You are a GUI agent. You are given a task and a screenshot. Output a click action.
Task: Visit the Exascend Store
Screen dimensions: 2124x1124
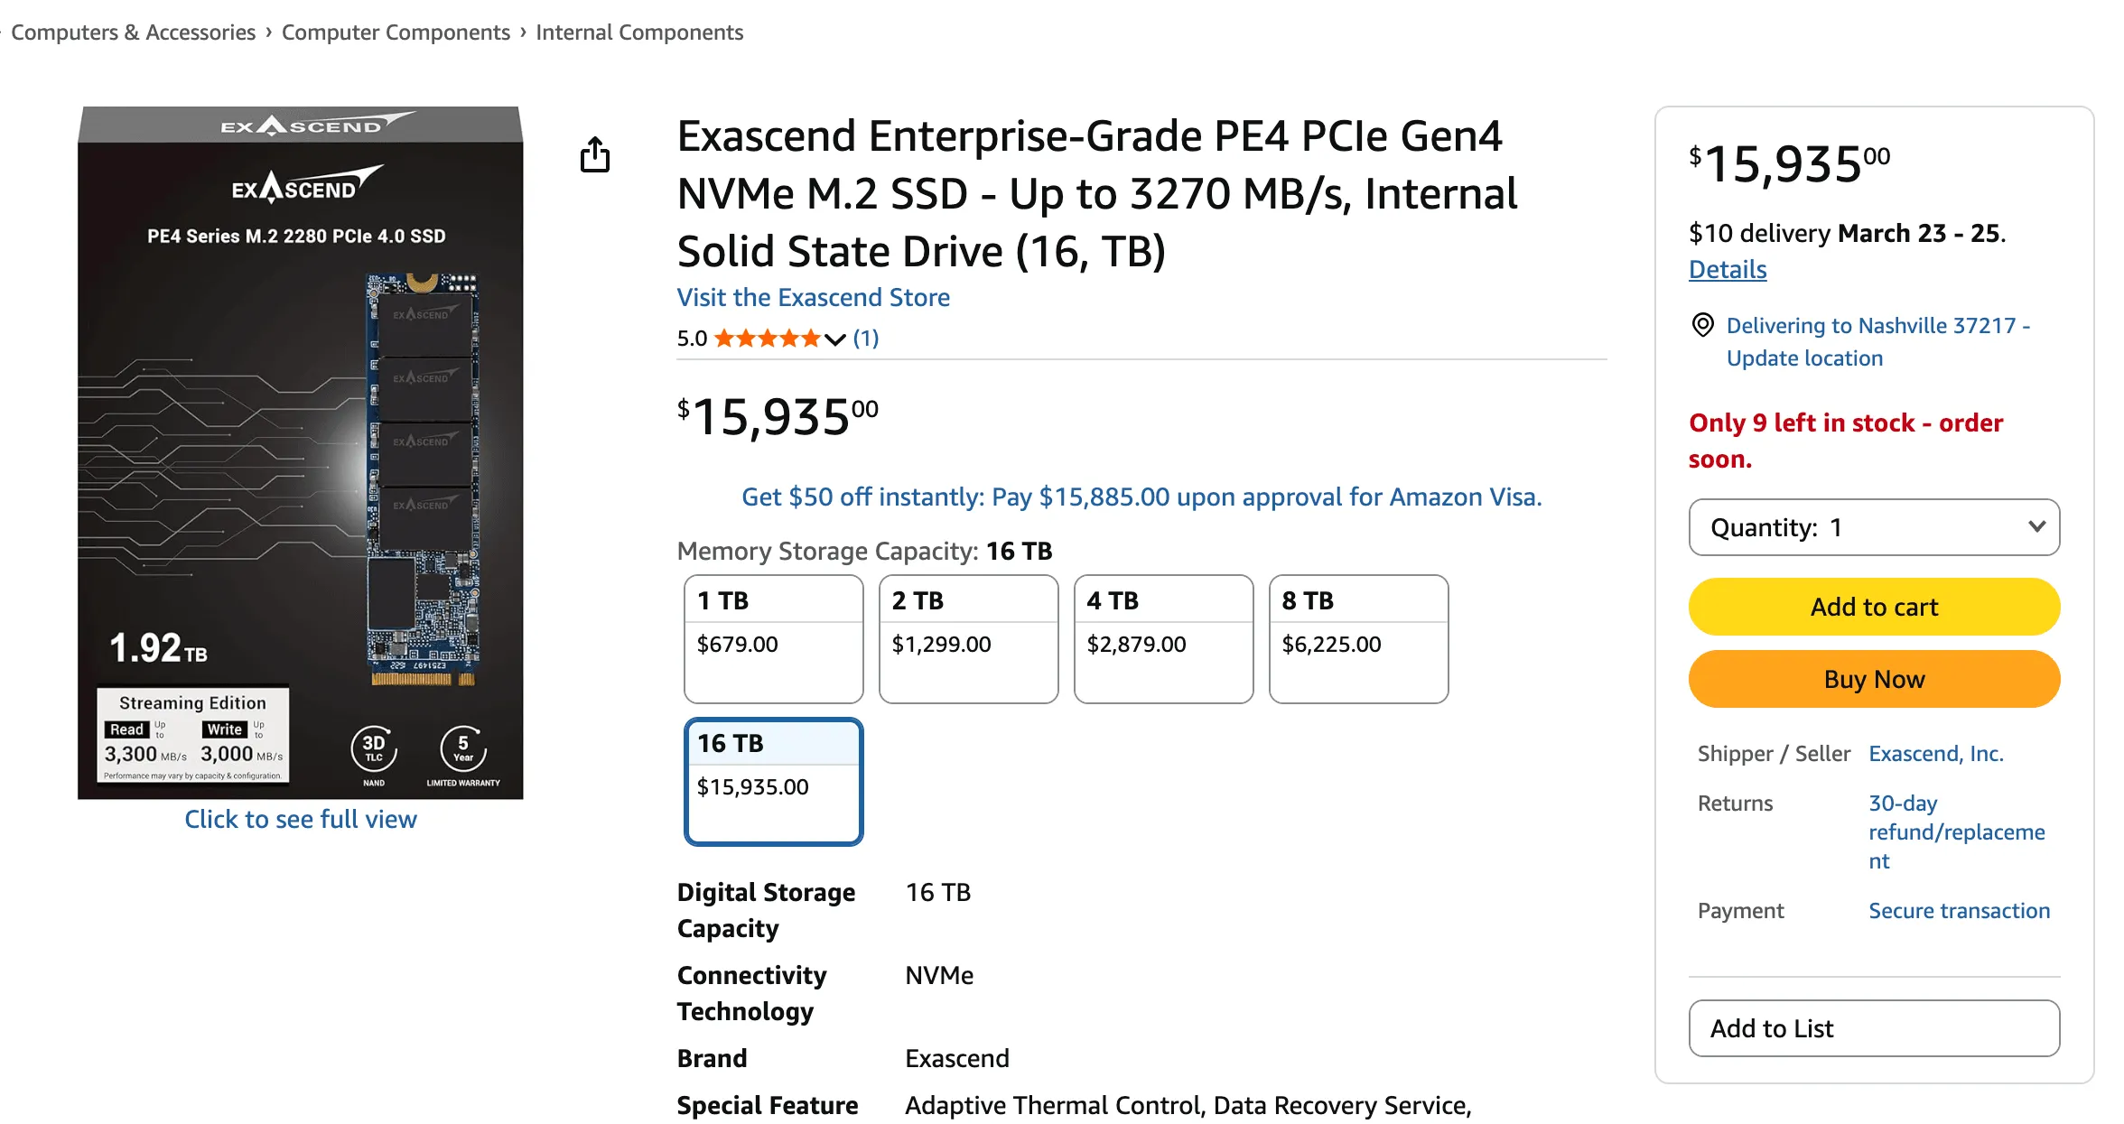pyautogui.click(x=813, y=297)
